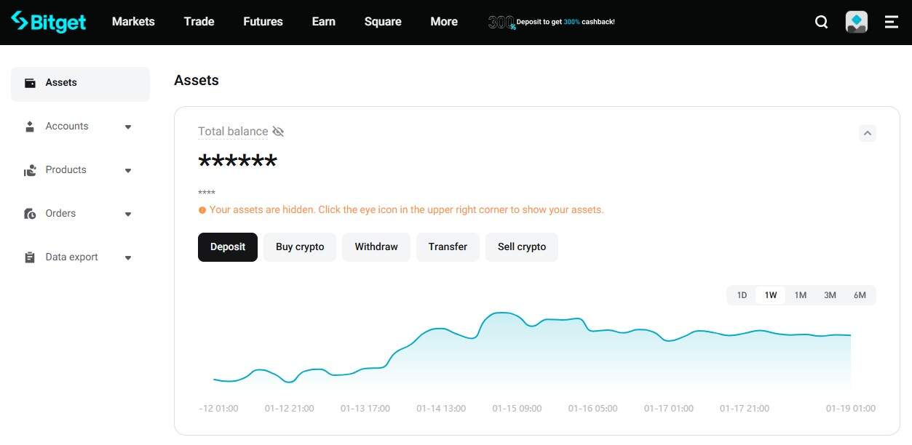Switch chart range to 1M
The width and height of the screenshot is (912, 445).
(x=801, y=295)
